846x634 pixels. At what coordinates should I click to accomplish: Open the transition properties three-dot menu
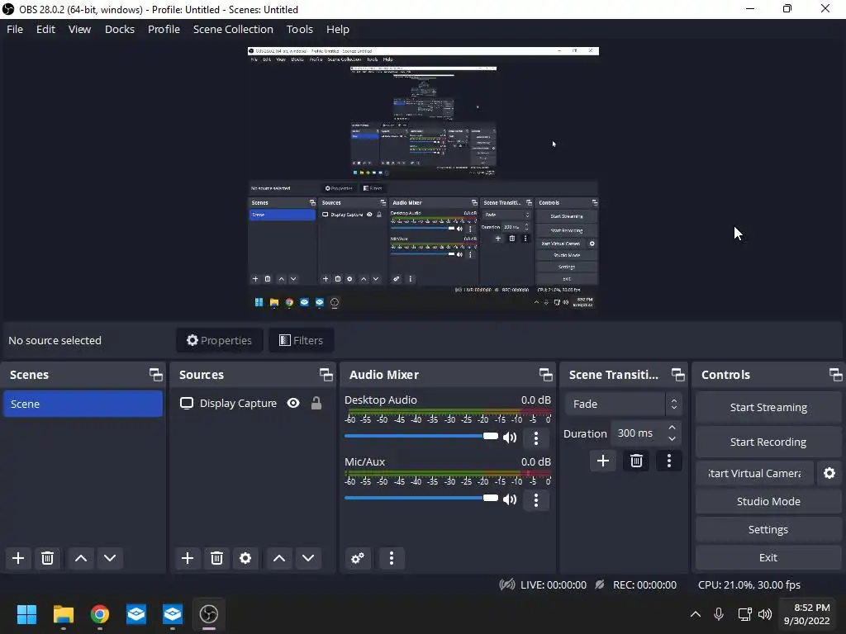pyautogui.click(x=669, y=461)
